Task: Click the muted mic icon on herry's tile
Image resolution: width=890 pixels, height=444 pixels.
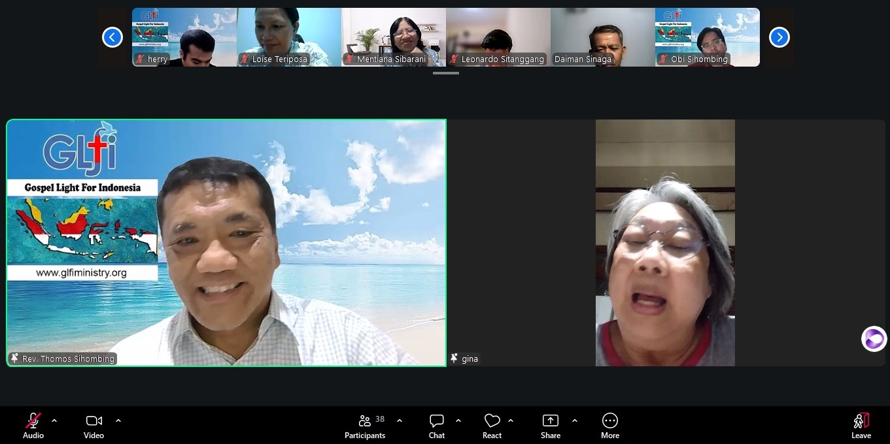Action: click(x=140, y=59)
